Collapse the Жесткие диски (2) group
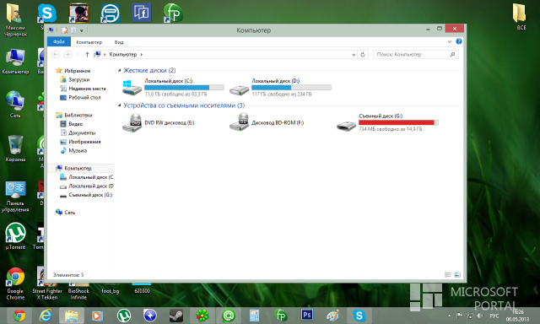Viewport: 540px width, 324px height. coord(120,70)
